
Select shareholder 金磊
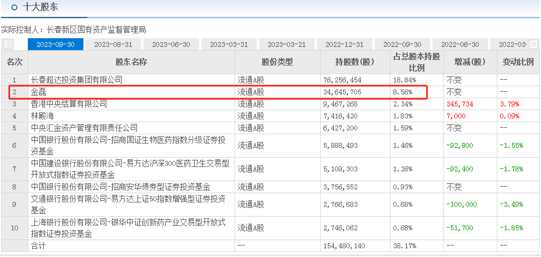38,92
